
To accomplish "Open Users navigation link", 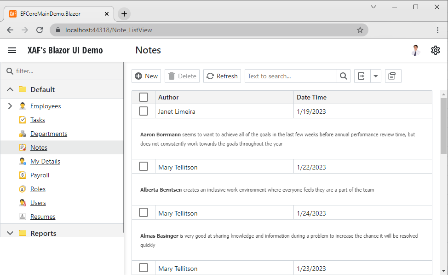I will (x=38, y=203).
